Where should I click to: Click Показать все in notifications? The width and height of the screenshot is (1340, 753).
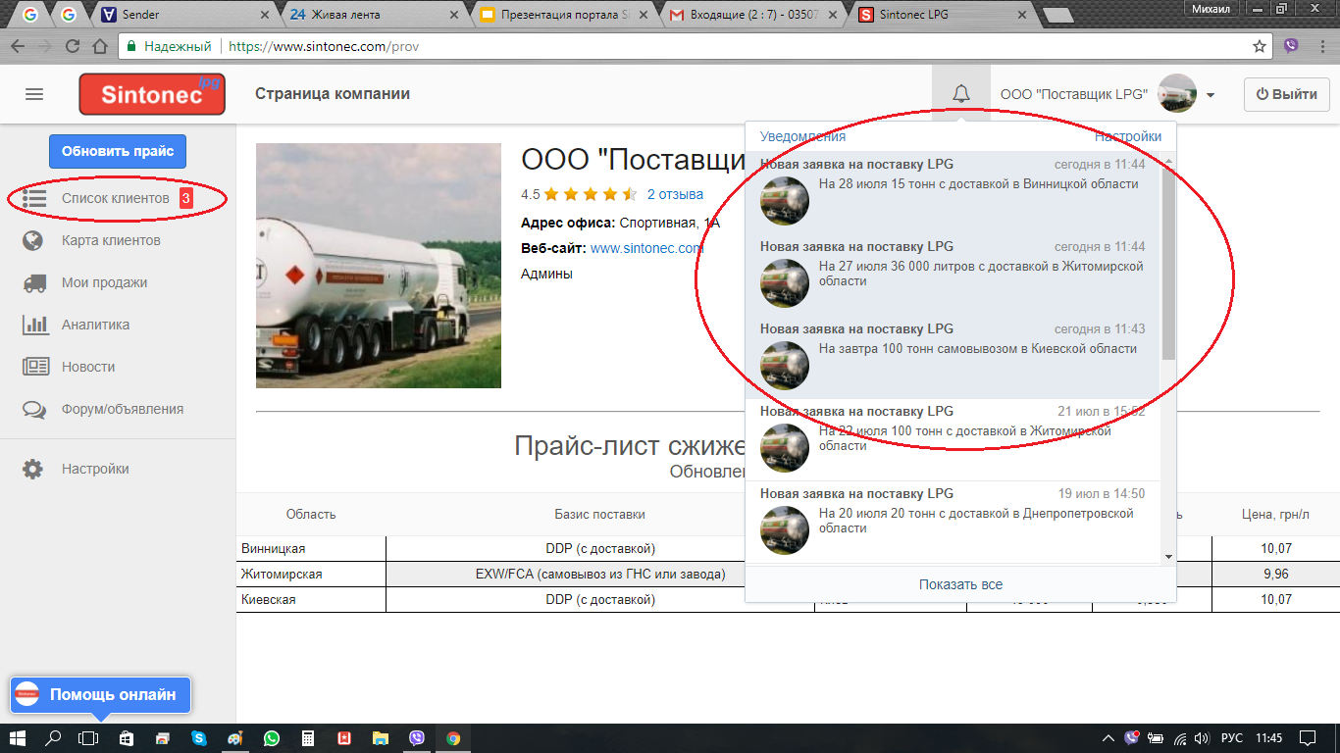pos(960,584)
